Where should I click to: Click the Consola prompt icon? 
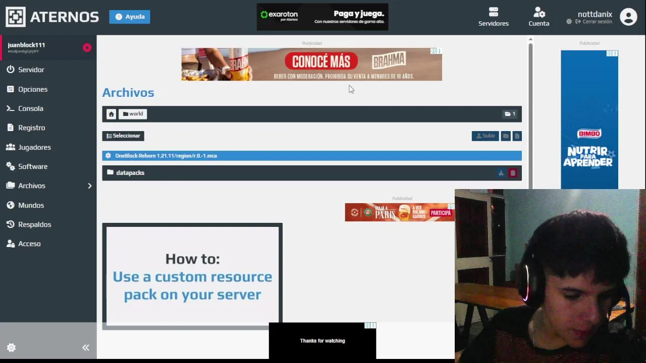10,108
